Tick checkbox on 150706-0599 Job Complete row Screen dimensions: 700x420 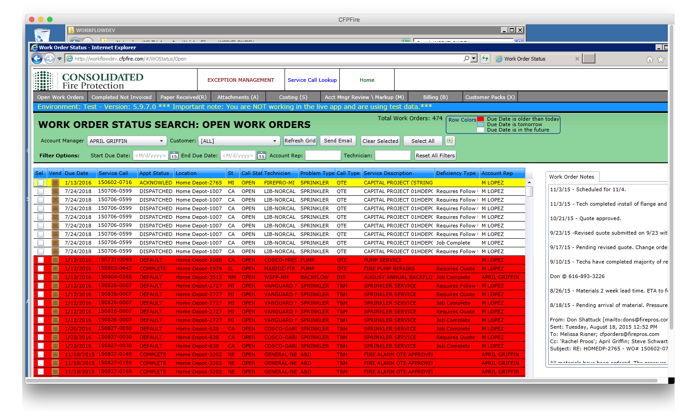[41, 243]
